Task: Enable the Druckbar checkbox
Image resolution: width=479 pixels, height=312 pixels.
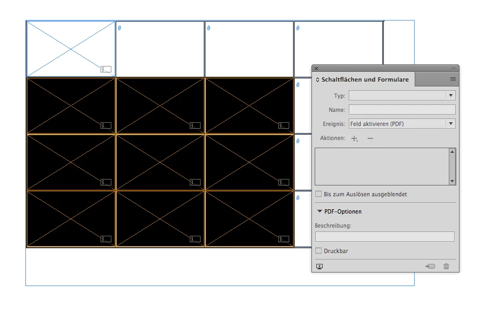Action: 318,251
